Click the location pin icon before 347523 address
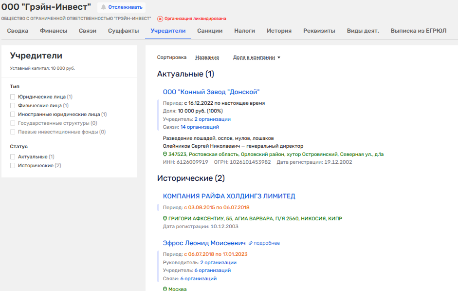The image size is (458, 291). click(165, 154)
